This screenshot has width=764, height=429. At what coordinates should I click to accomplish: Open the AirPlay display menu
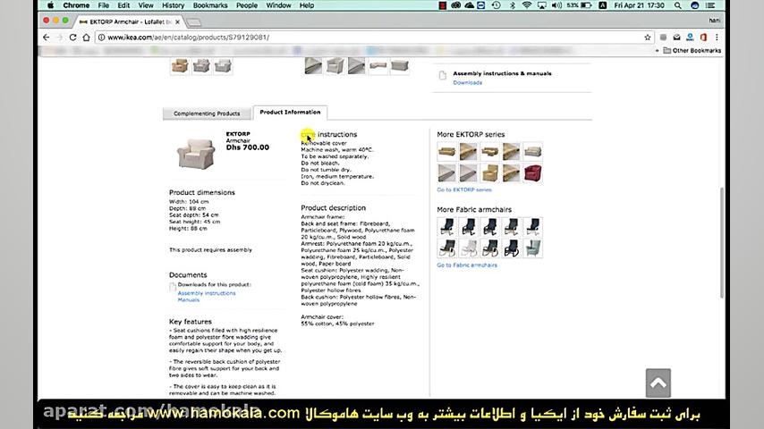coord(541,5)
